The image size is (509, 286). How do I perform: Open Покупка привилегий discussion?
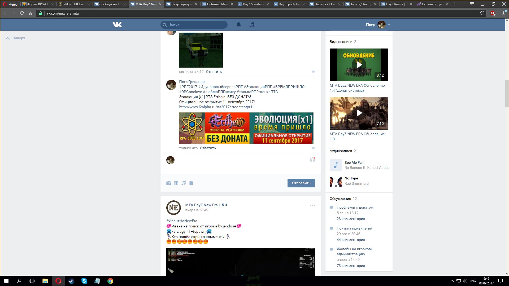click(354, 228)
